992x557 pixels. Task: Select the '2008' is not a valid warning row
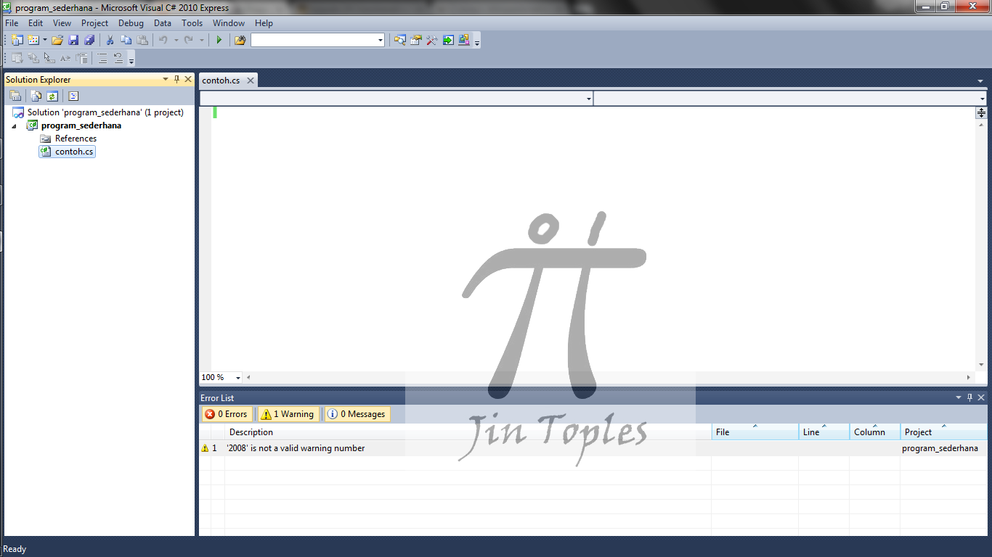[x=593, y=448]
